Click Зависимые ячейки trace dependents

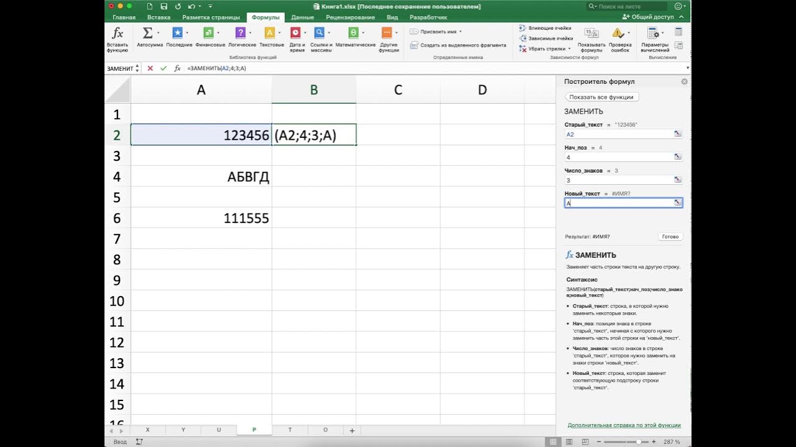tap(545, 38)
